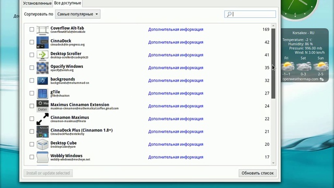Click the backgrounds extension icon
The height and width of the screenshot is (188, 334).
[x=42, y=80]
